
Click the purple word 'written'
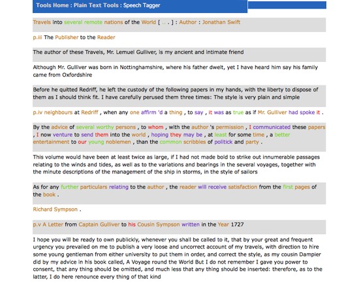(191, 224)
